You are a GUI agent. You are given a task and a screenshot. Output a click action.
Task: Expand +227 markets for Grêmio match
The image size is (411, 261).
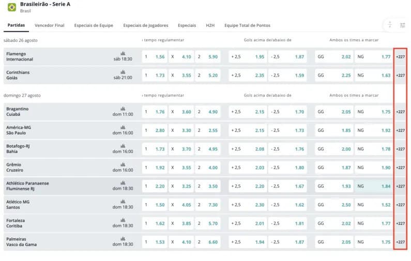tap(400, 167)
